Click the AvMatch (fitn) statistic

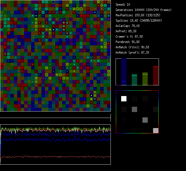tap(132, 47)
